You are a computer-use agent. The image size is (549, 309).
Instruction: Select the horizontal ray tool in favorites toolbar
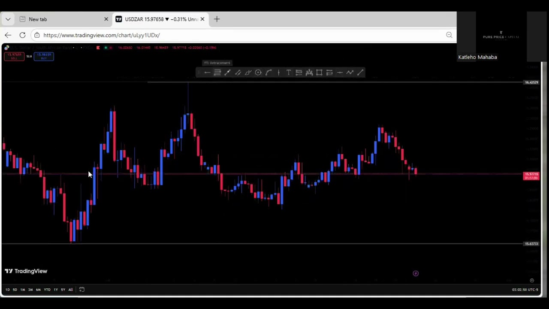207,73
